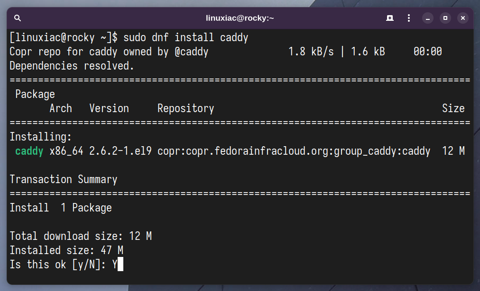The image size is (480, 291).
Task: Click 'Dependencies resolved.' line
Action: click(72, 66)
